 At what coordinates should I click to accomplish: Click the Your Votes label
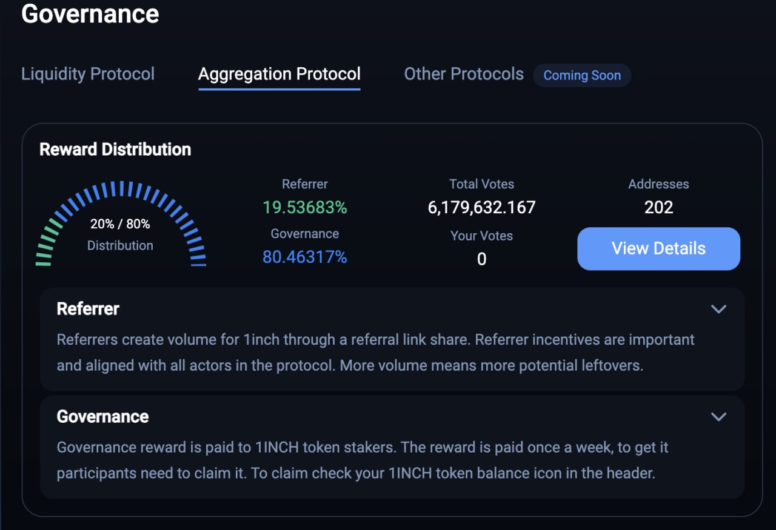482,236
